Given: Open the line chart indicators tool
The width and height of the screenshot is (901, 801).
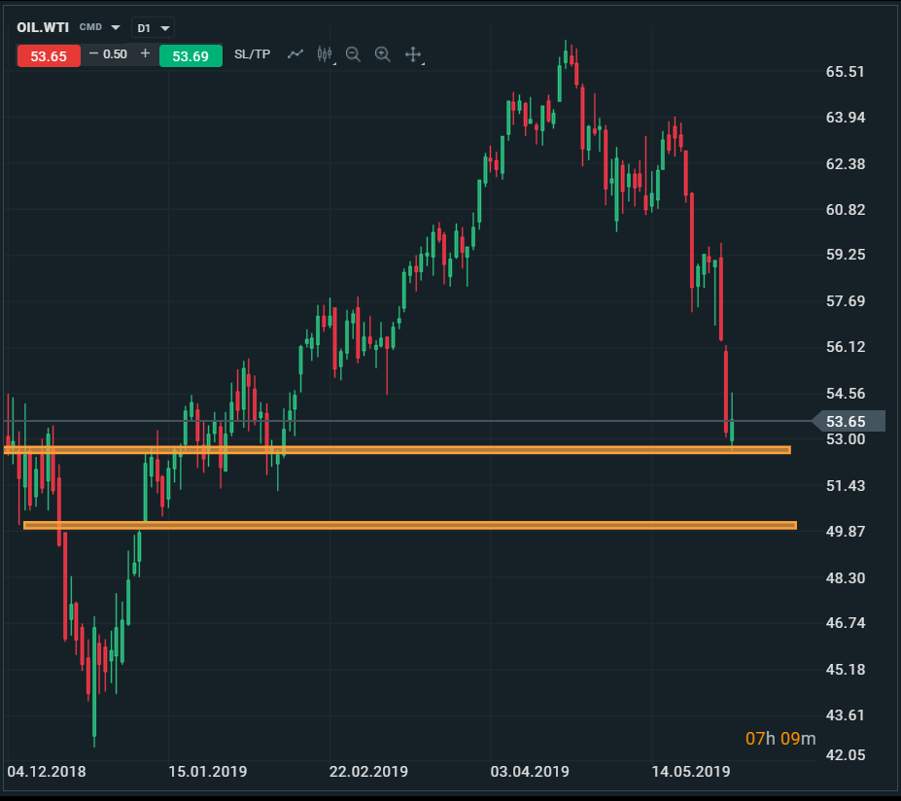Looking at the screenshot, I should click(x=295, y=54).
